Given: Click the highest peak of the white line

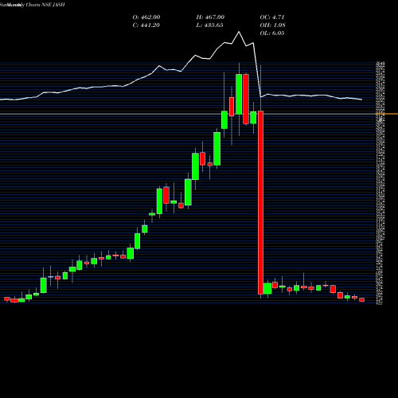Looking at the screenshot, I should point(239,32).
